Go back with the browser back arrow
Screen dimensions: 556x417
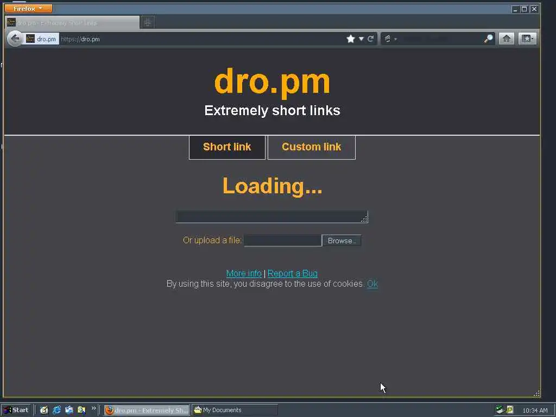click(x=15, y=39)
